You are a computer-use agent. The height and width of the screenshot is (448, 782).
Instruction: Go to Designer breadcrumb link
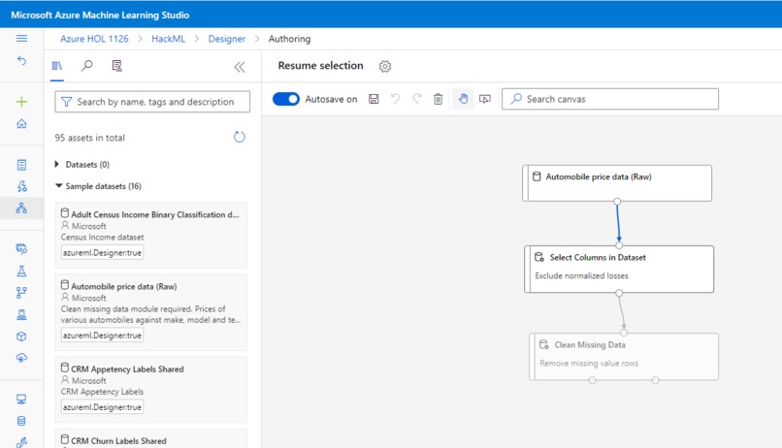(226, 39)
